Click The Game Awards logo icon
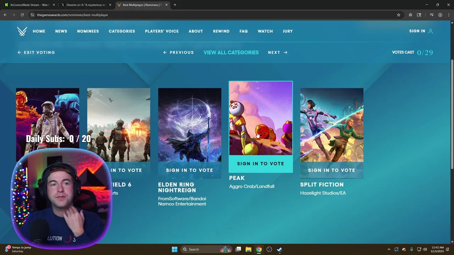 pos(22,31)
